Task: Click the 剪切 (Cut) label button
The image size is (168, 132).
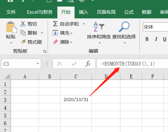Action: (x=32, y=24)
